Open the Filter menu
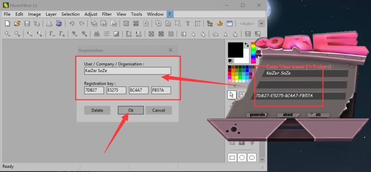The width and height of the screenshot is (371, 172). (x=107, y=14)
